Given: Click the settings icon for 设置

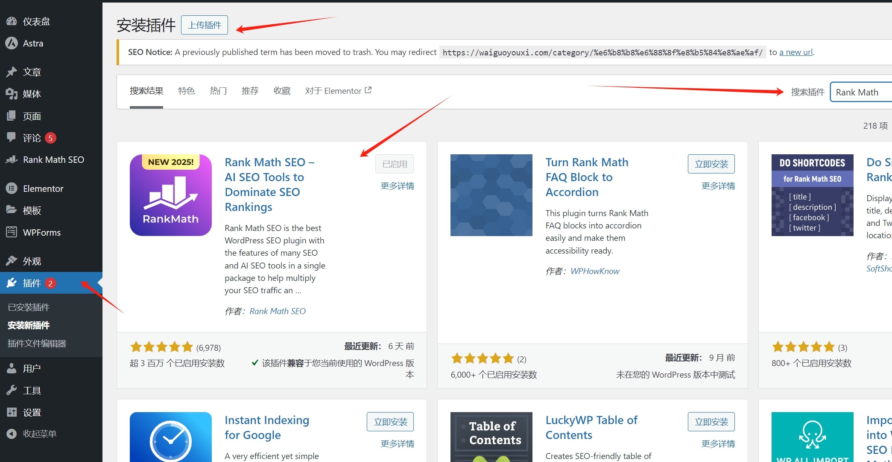Looking at the screenshot, I should pos(12,412).
